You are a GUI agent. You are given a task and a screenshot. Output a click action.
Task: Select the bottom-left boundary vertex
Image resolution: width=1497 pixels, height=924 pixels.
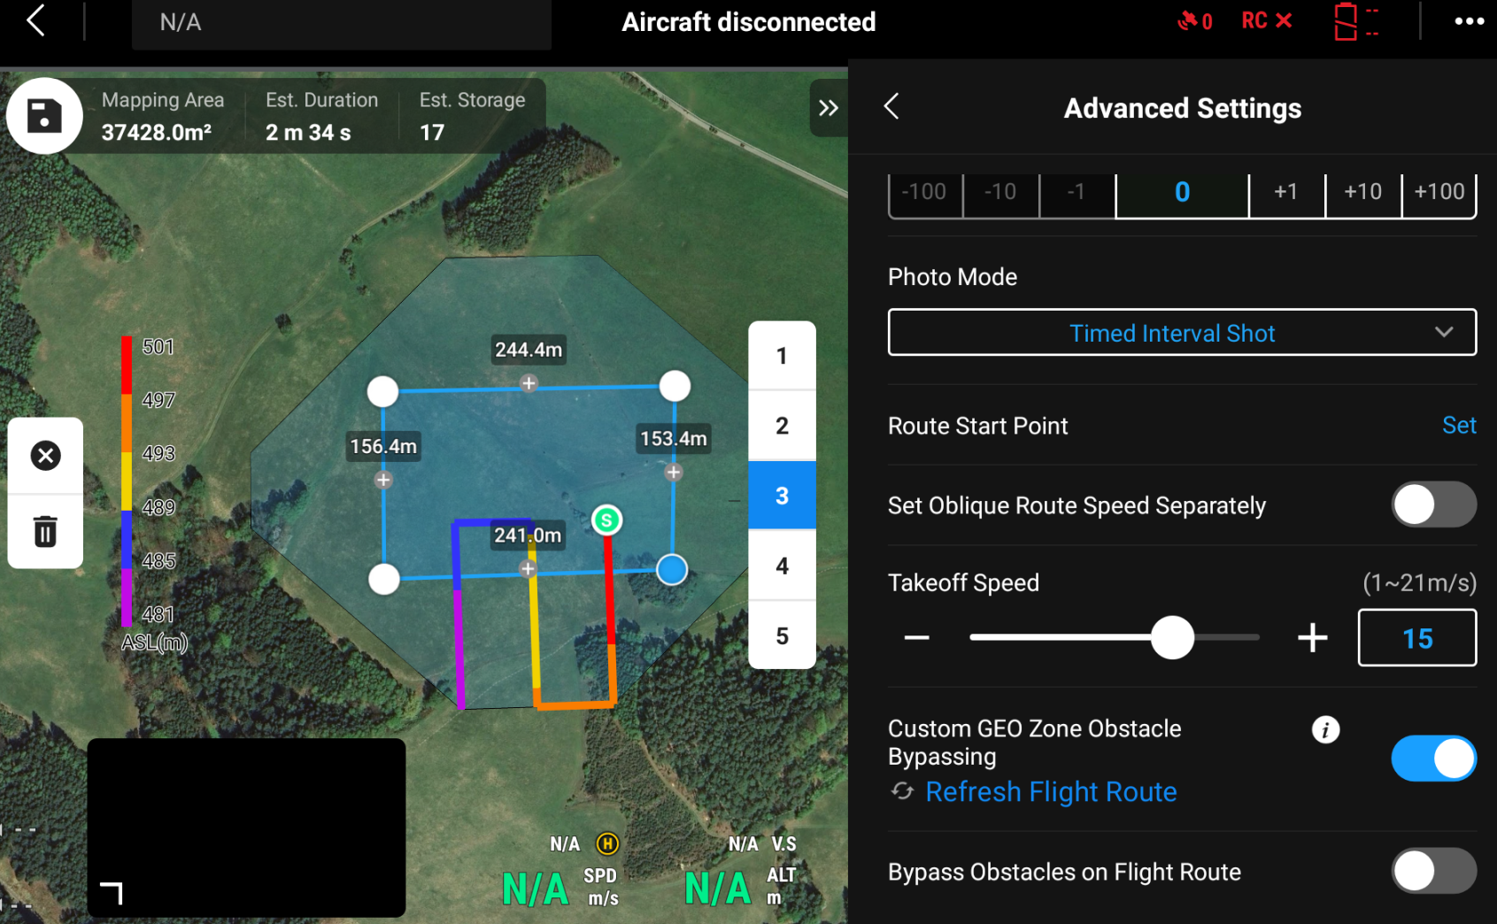click(383, 580)
